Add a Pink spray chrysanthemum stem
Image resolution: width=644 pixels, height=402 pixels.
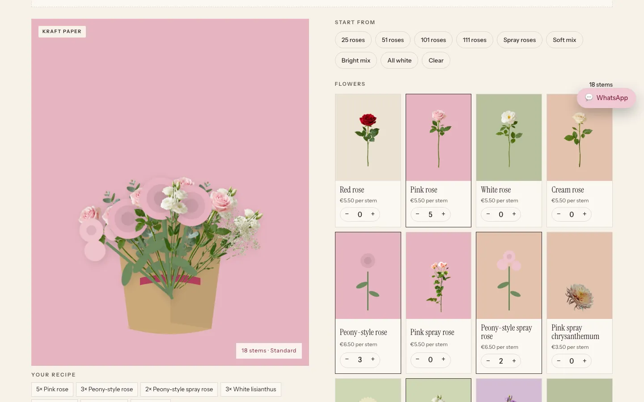(585, 361)
